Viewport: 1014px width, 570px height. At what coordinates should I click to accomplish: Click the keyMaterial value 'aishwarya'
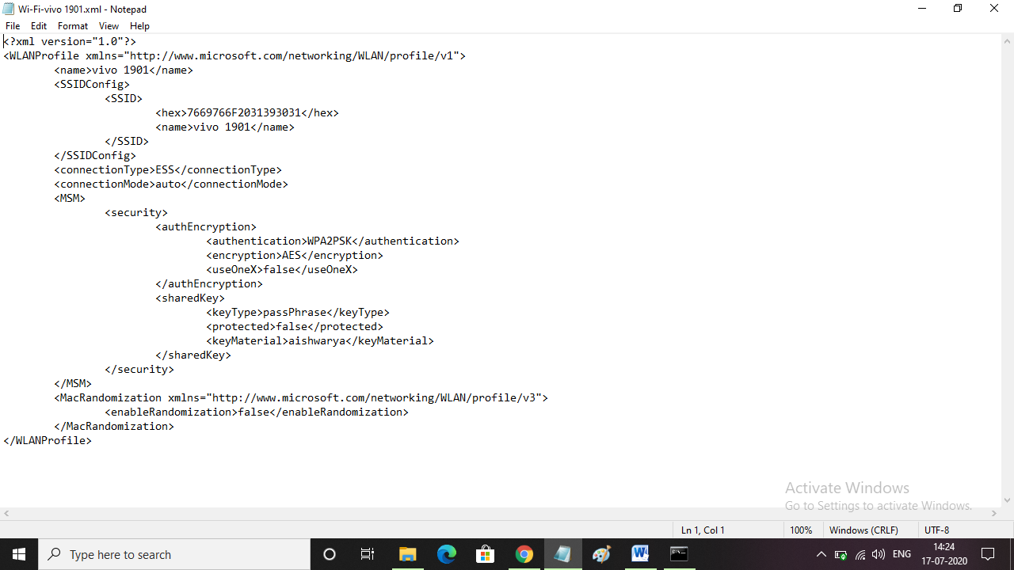click(317, 340)
